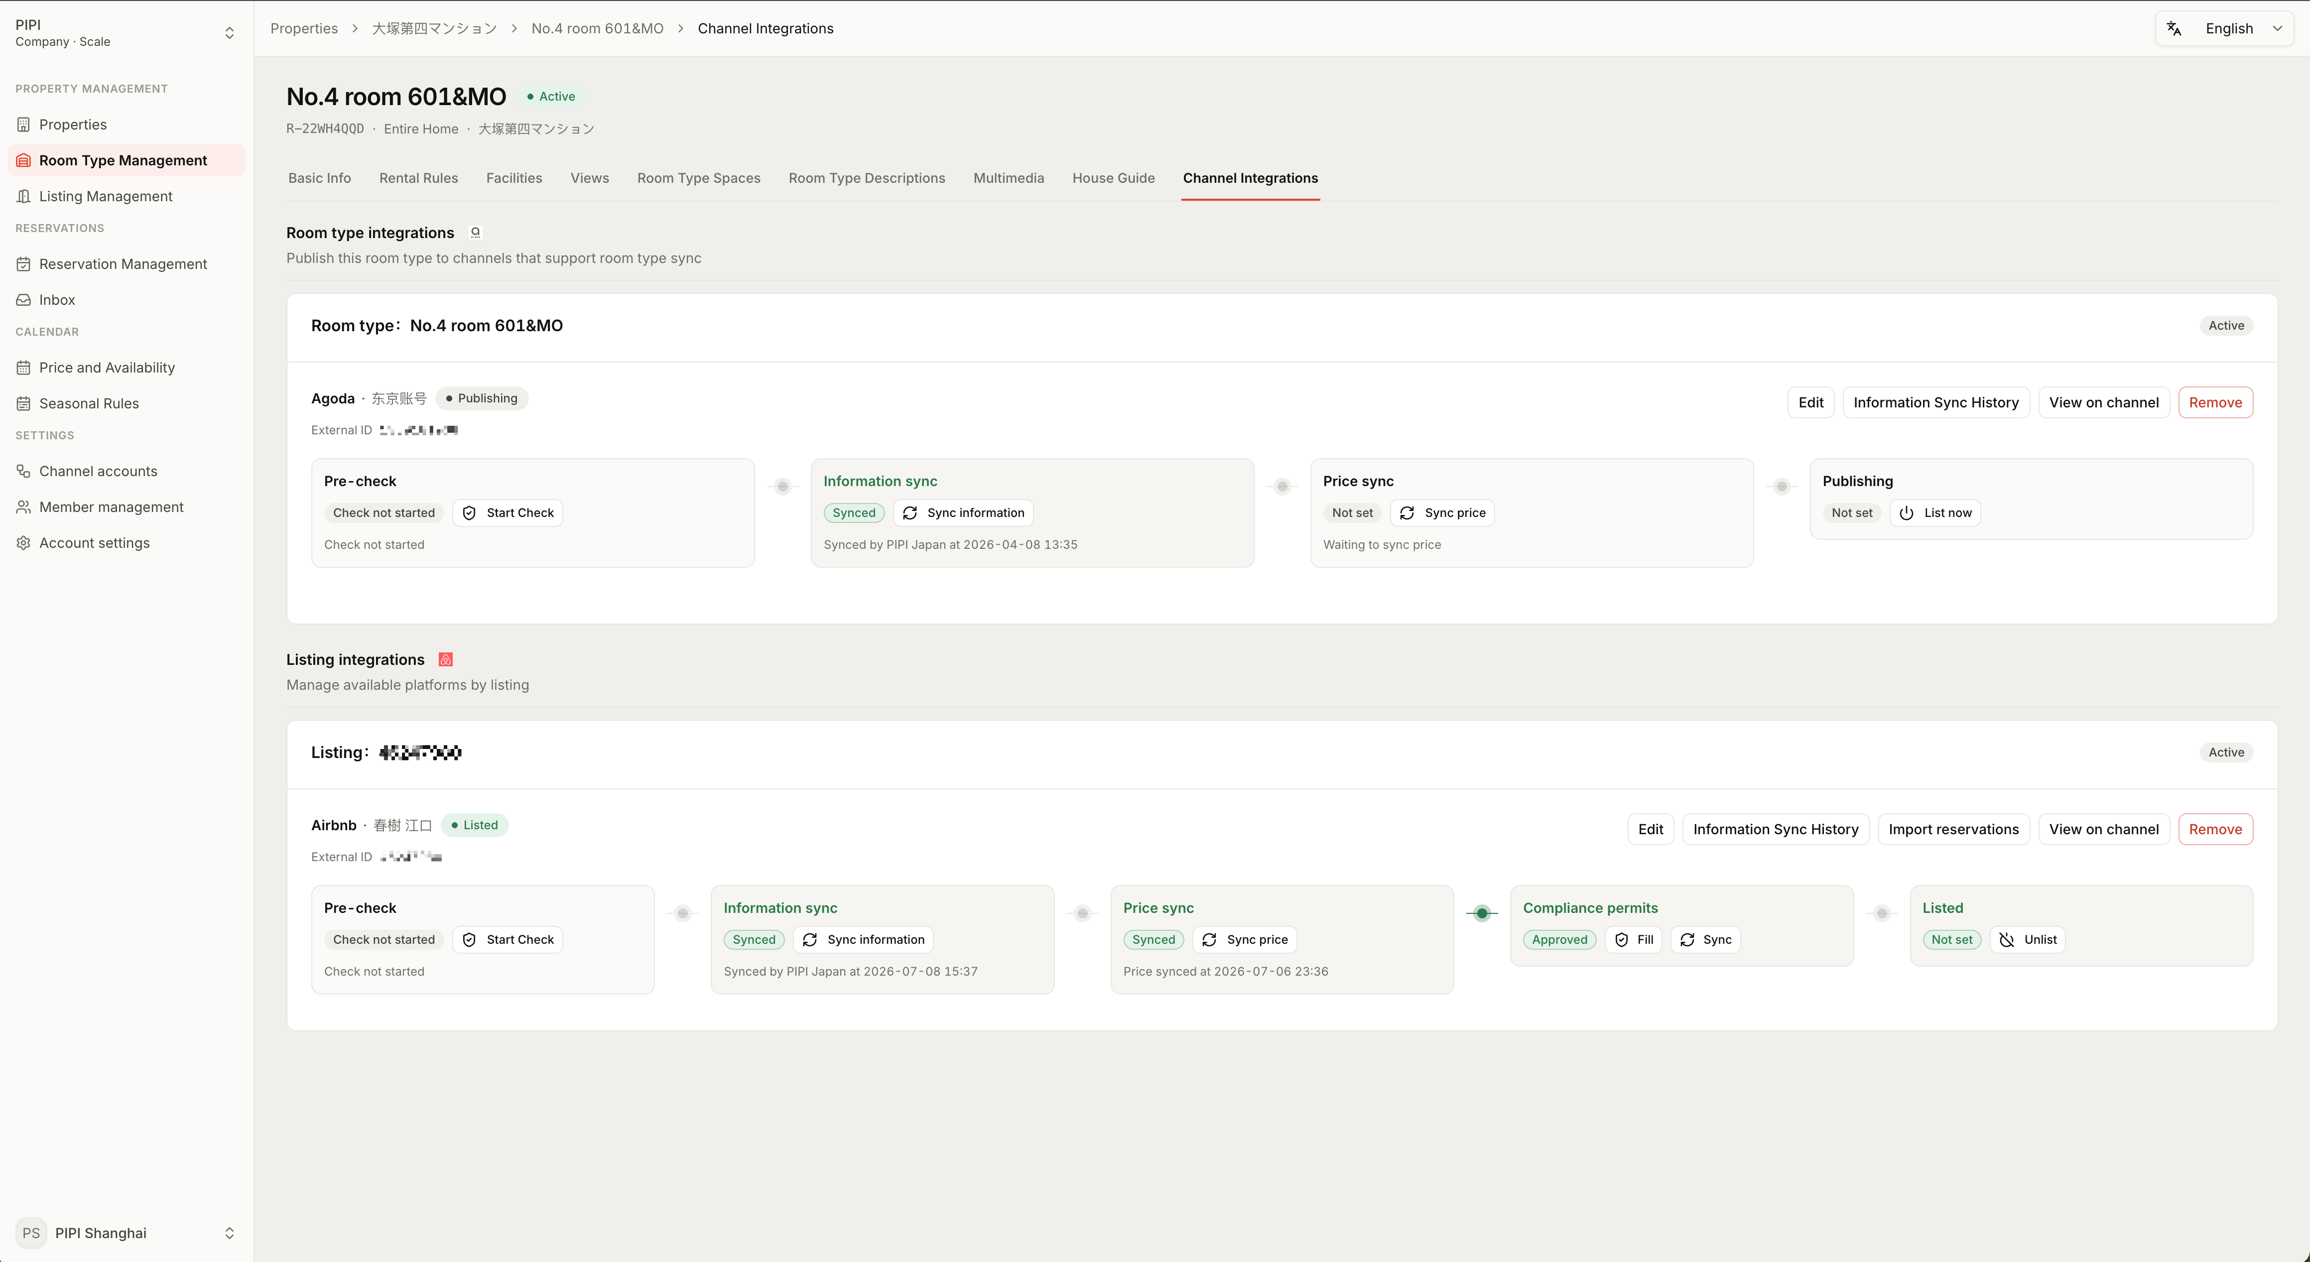Open the House Guide tab
This screenshot has height=1262, width=2310.
[x=1114, y=178]
